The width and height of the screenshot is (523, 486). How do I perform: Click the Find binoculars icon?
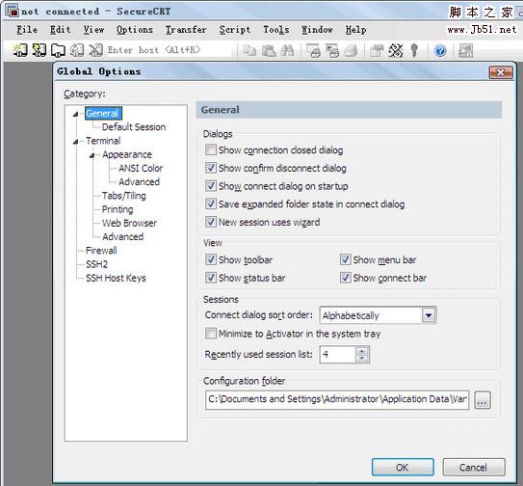(x=287, y=51)
